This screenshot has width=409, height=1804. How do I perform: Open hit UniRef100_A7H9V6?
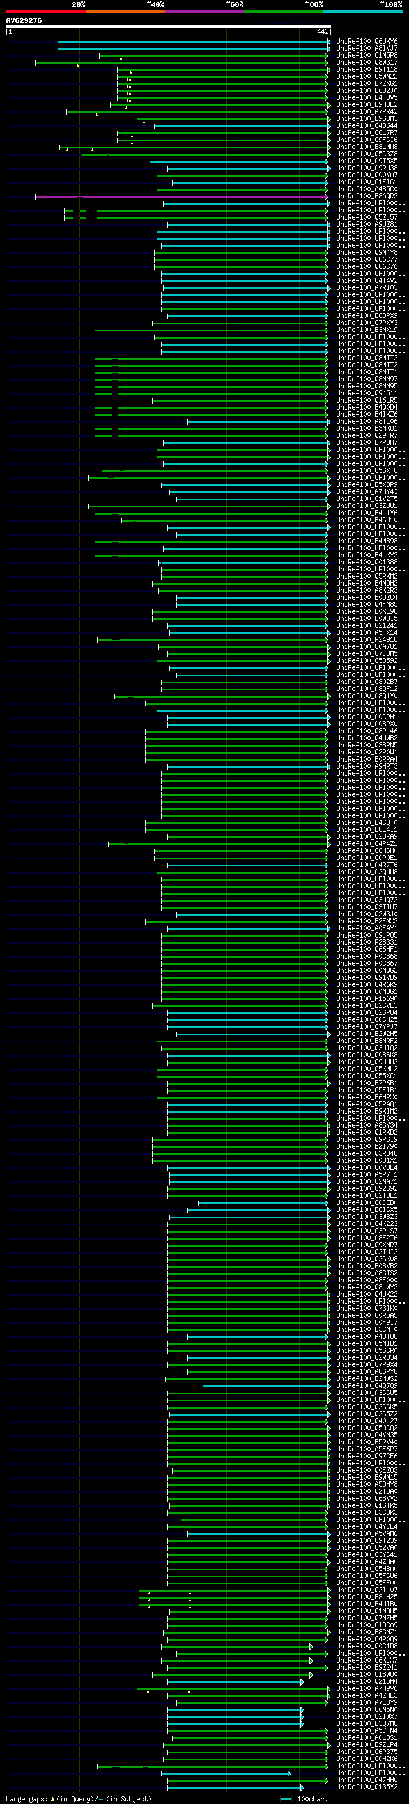point(367,1688)
